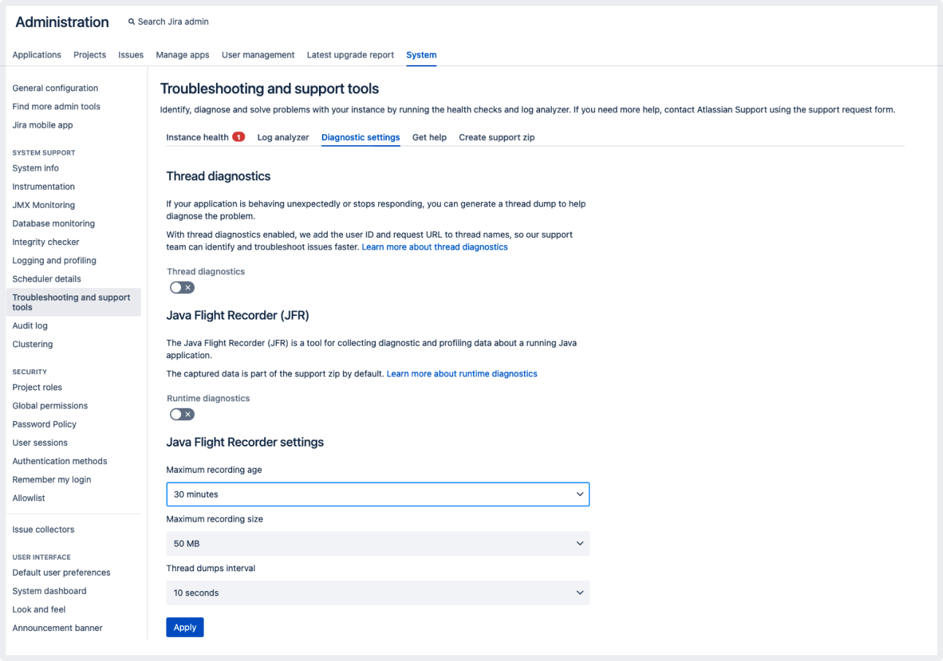Open Audit log page
This screenshot has height=661, width=943.
pos(30,326)
